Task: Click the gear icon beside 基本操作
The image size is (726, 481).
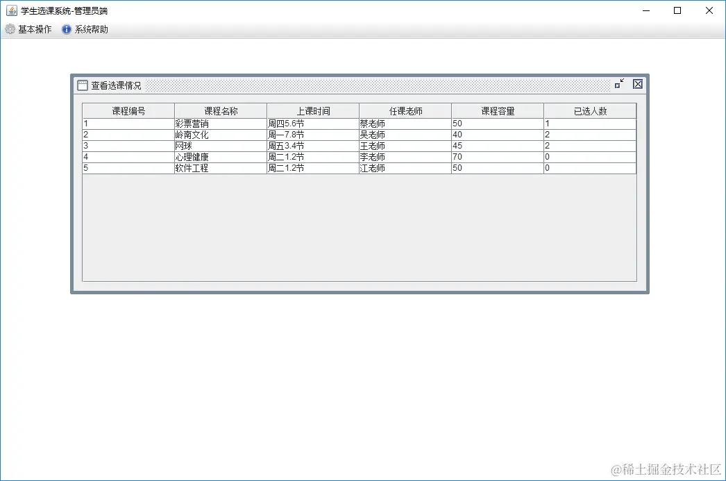Action: [10, 30]
